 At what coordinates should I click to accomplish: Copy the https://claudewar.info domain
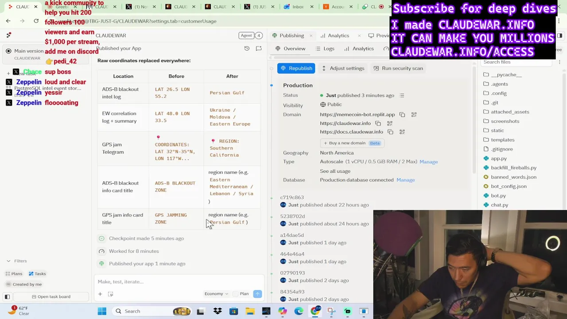pyautogui.click(x=378, y=123)
